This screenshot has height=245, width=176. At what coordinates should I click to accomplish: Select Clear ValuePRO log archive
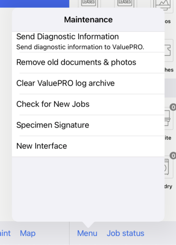coord(88,83)
